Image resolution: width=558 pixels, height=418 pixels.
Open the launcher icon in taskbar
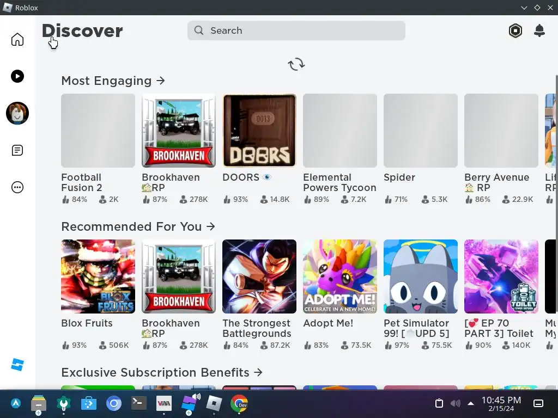(16, 403)
